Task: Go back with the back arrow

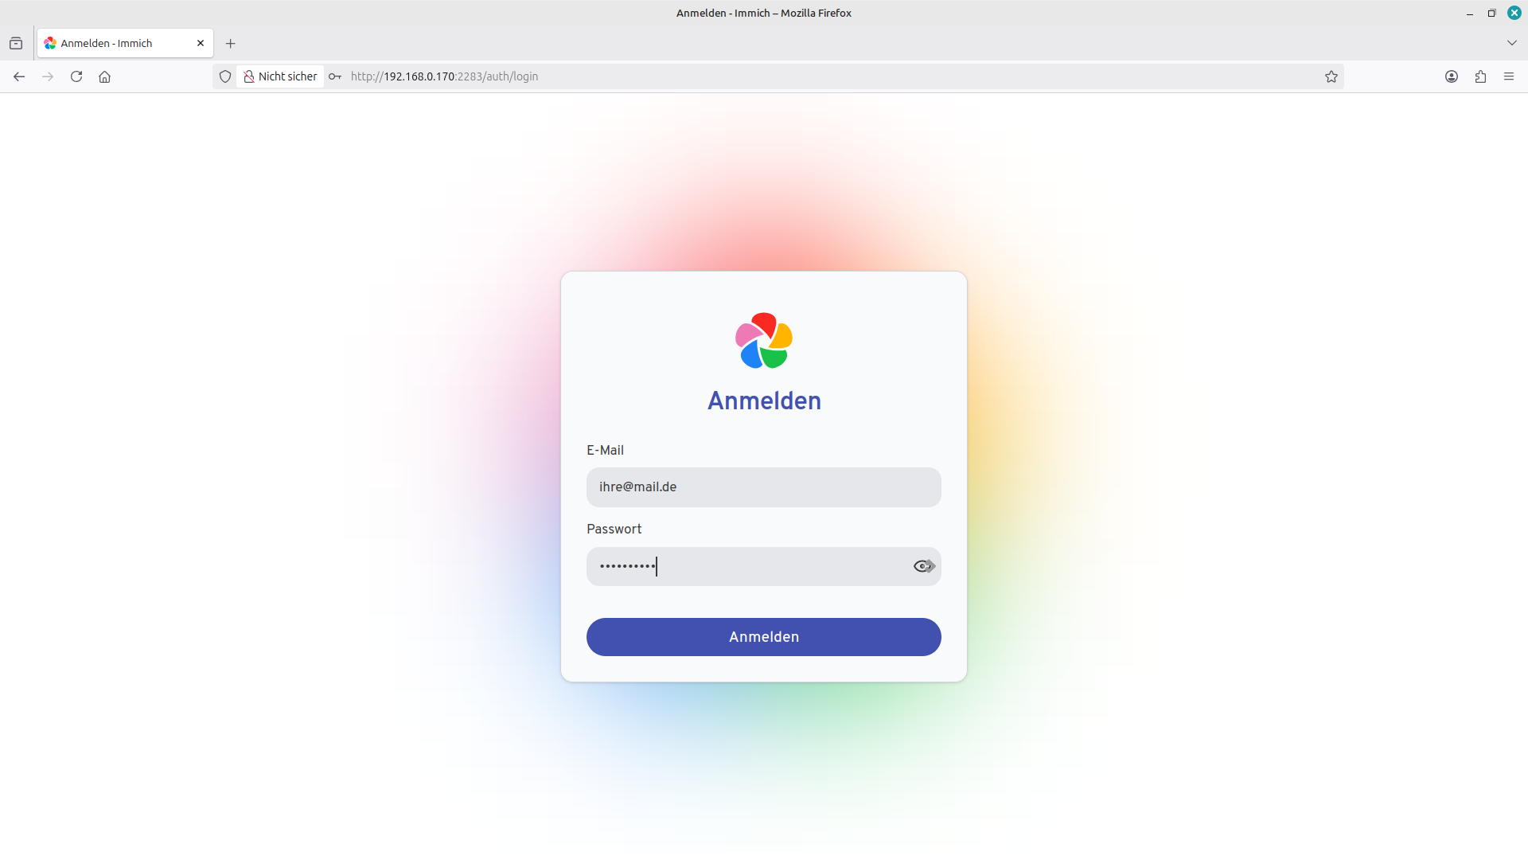Action: pos(19,76)
